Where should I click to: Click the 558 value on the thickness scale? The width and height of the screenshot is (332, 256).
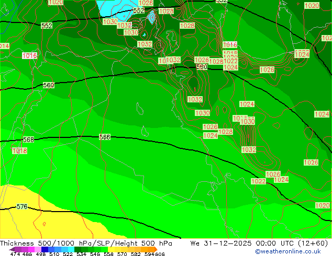(108, 254)
